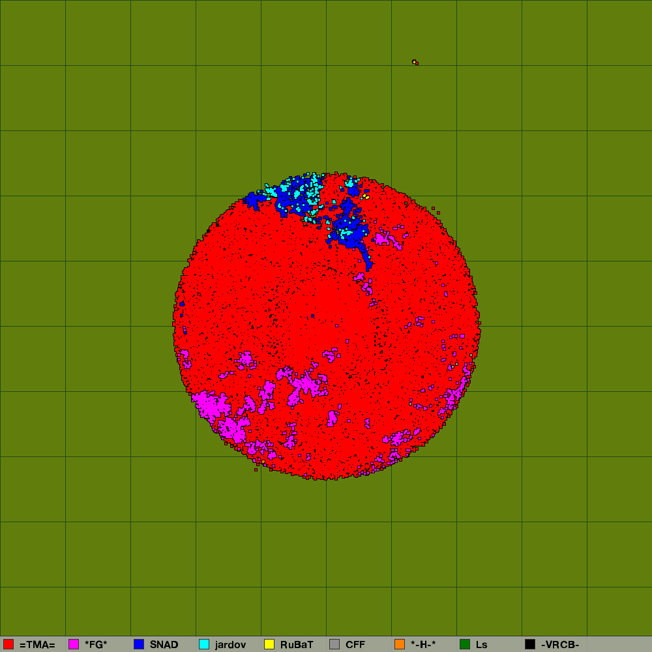Image resolution: width=652 pixels, height=652 pixels.
Task: Select the SNAD legend label
Action: tap(164, 645)
